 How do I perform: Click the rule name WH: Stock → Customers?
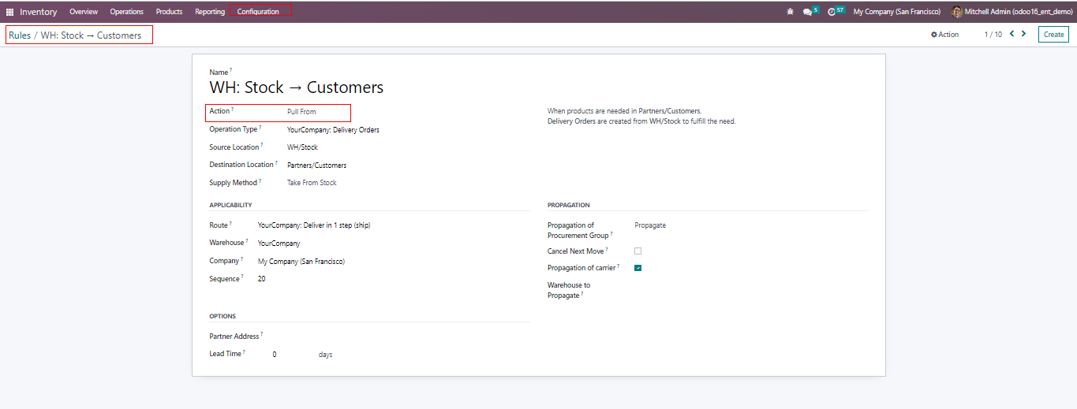click(296, 87)
